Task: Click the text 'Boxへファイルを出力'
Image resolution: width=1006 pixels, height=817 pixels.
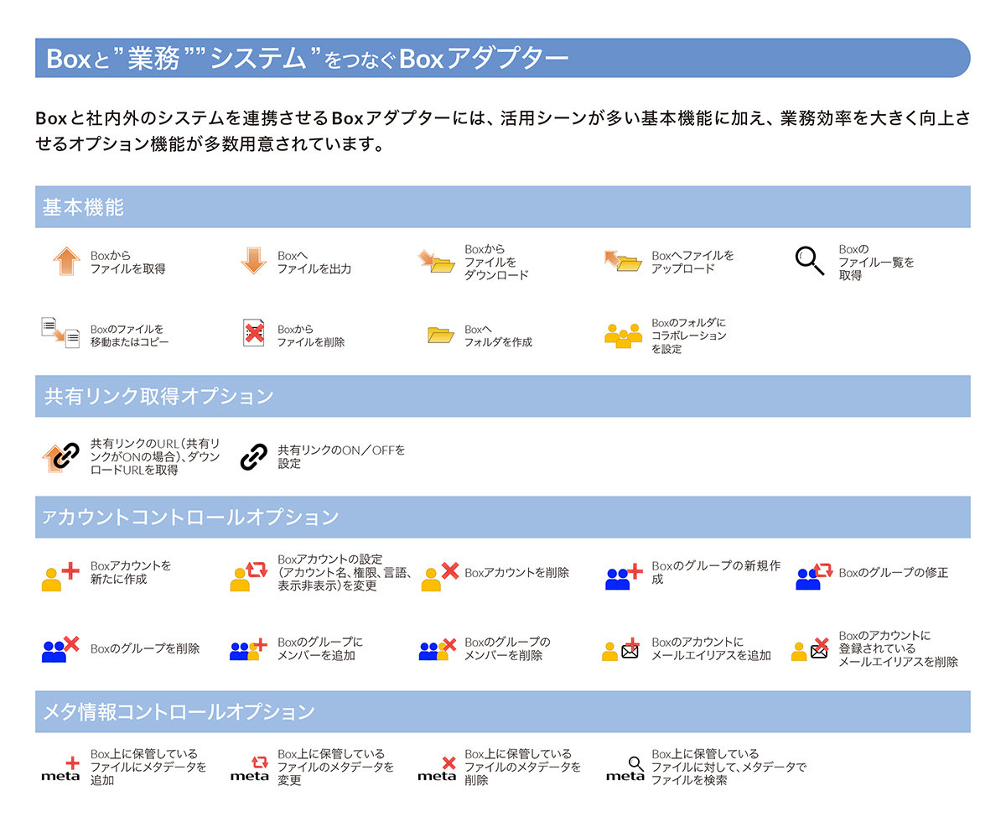Action: 314,263
